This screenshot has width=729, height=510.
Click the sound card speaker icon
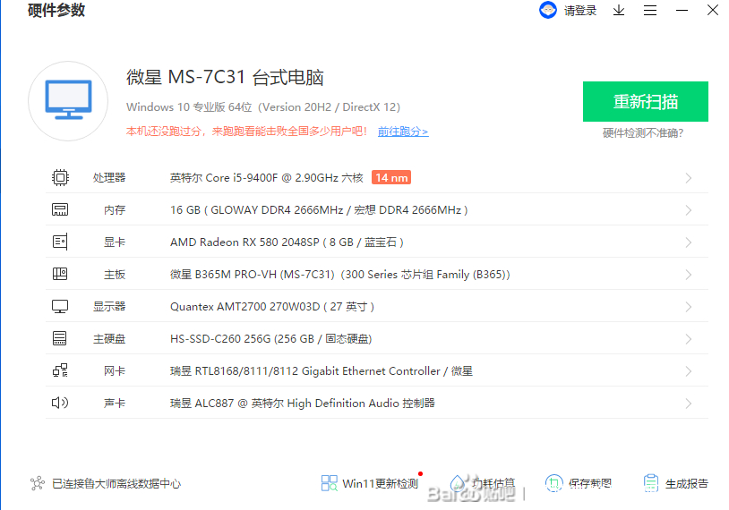tap(60, 403)
